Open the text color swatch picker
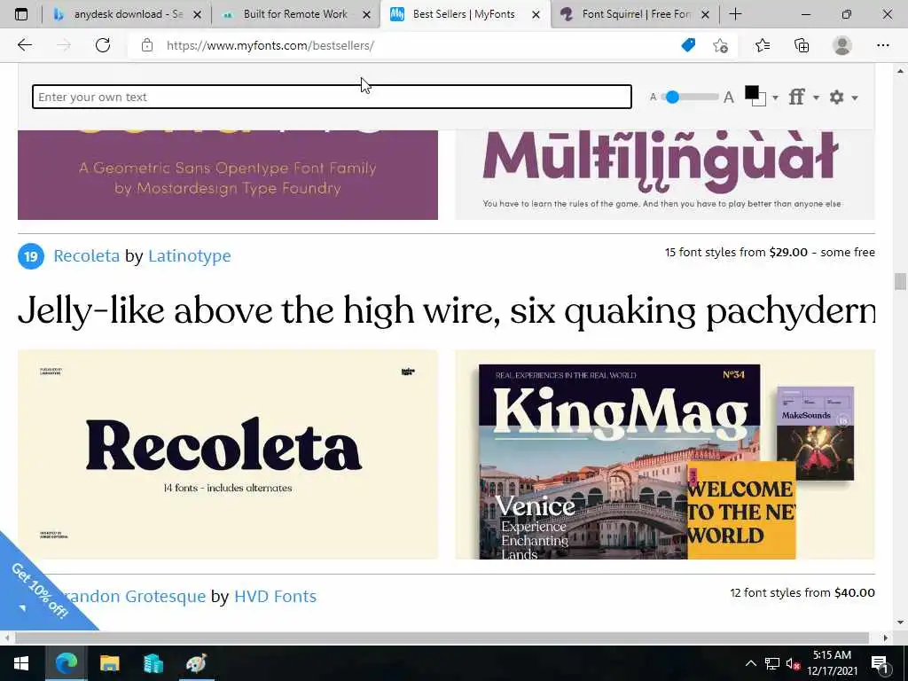Screen dimensions: 908x681 755,96
